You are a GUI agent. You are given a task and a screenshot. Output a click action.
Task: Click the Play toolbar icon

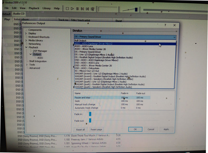click(x=72, y=9)
